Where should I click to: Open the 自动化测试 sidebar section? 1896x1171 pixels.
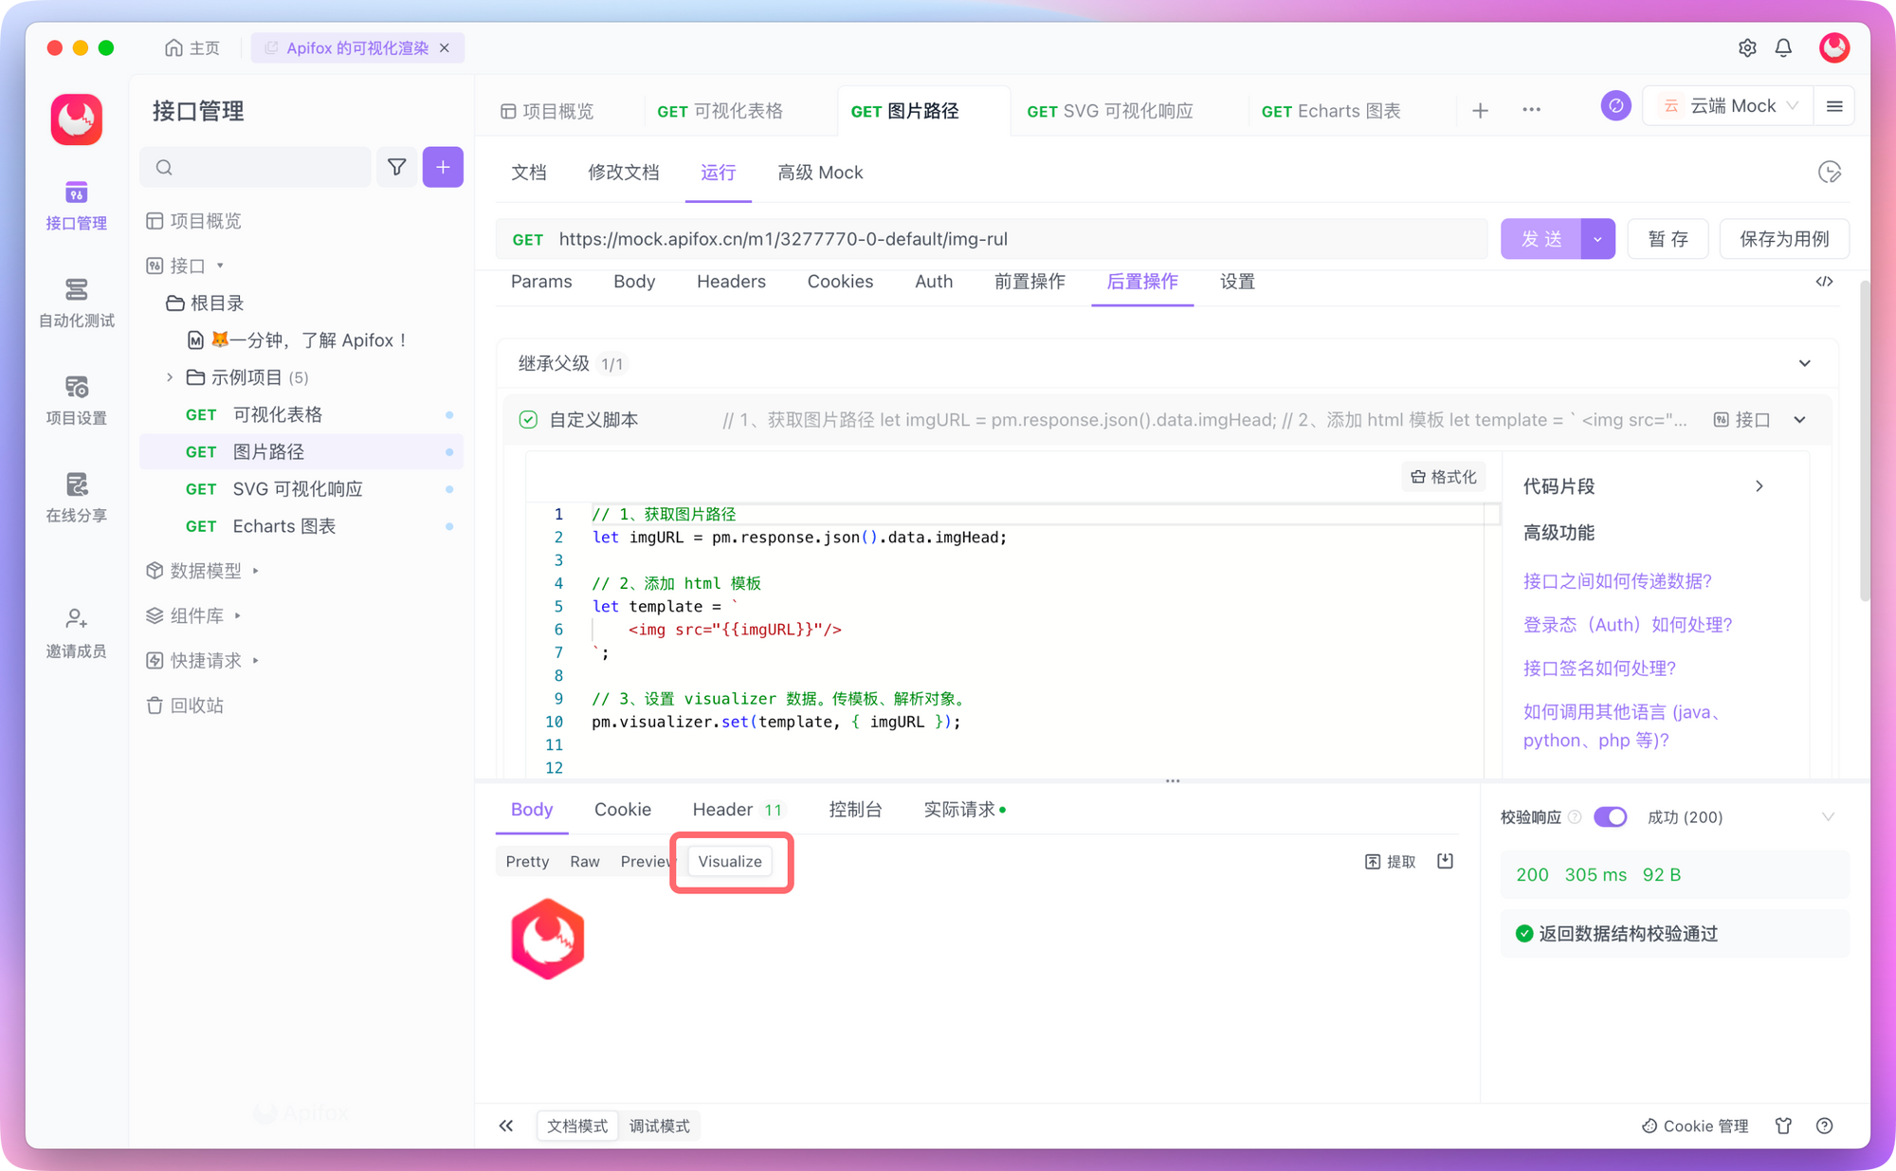[x=76, y=303]
